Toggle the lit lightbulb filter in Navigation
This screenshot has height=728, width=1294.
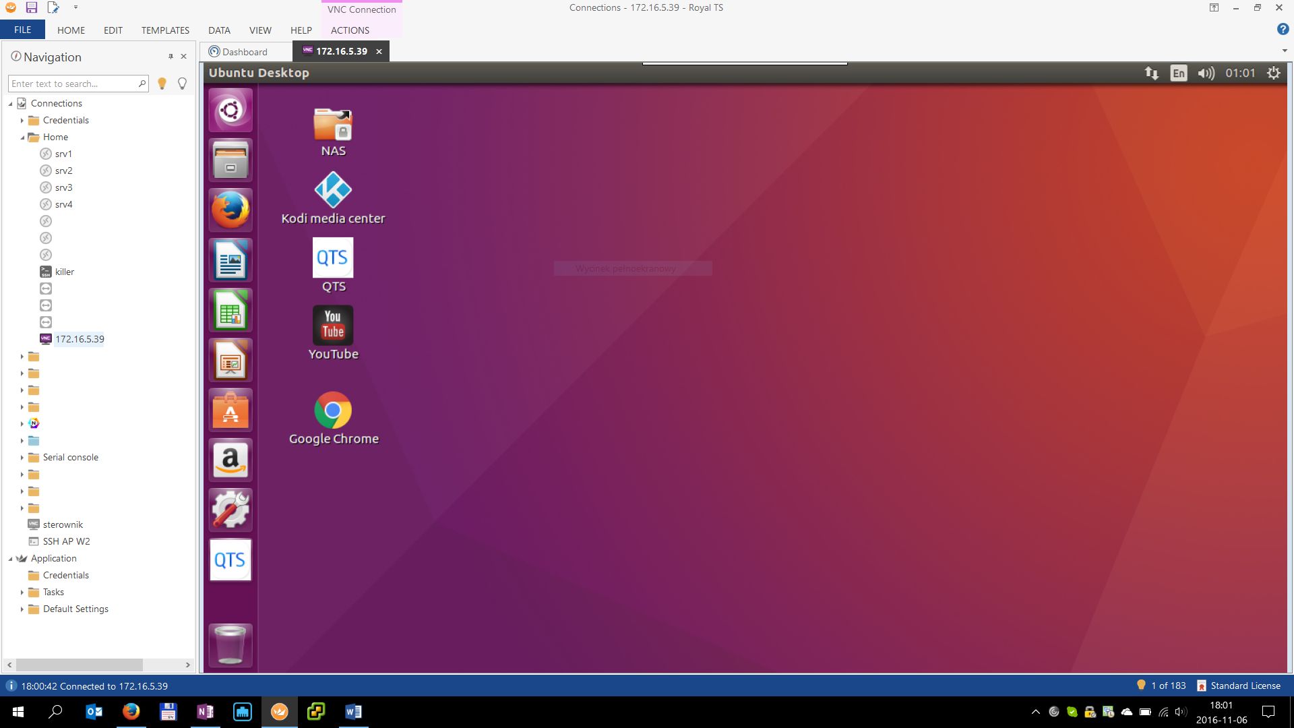point(162,84)
